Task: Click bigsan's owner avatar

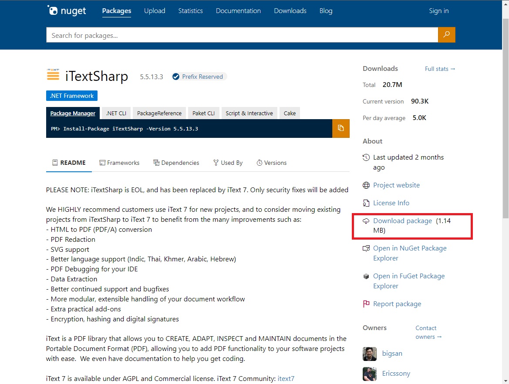Action: 369,354
